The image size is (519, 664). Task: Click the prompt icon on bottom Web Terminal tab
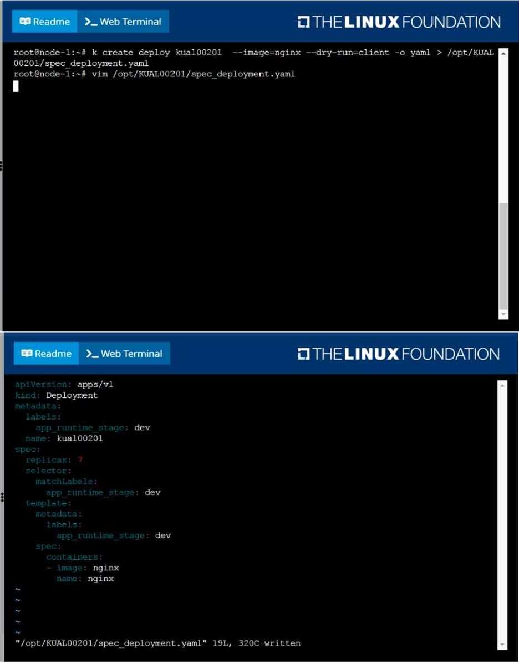[x=92, y=354]
